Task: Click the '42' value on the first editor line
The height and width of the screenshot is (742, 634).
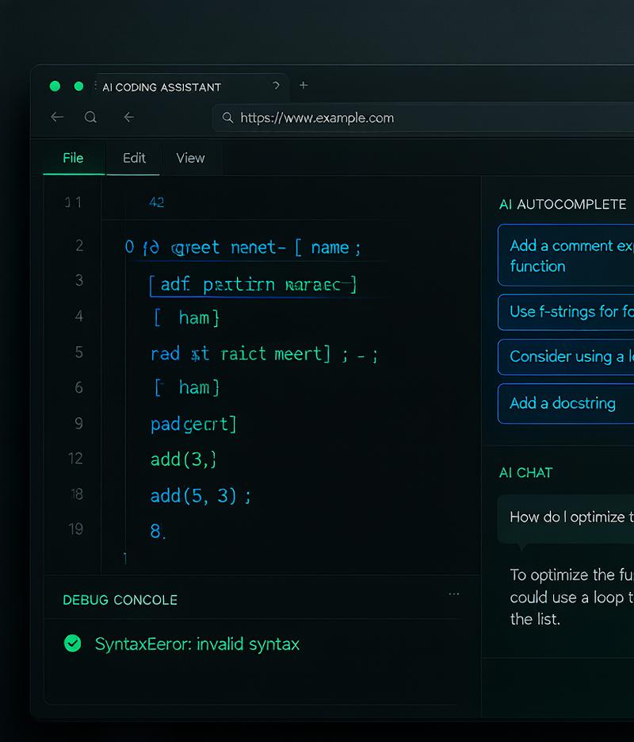Action: point(156,202)
